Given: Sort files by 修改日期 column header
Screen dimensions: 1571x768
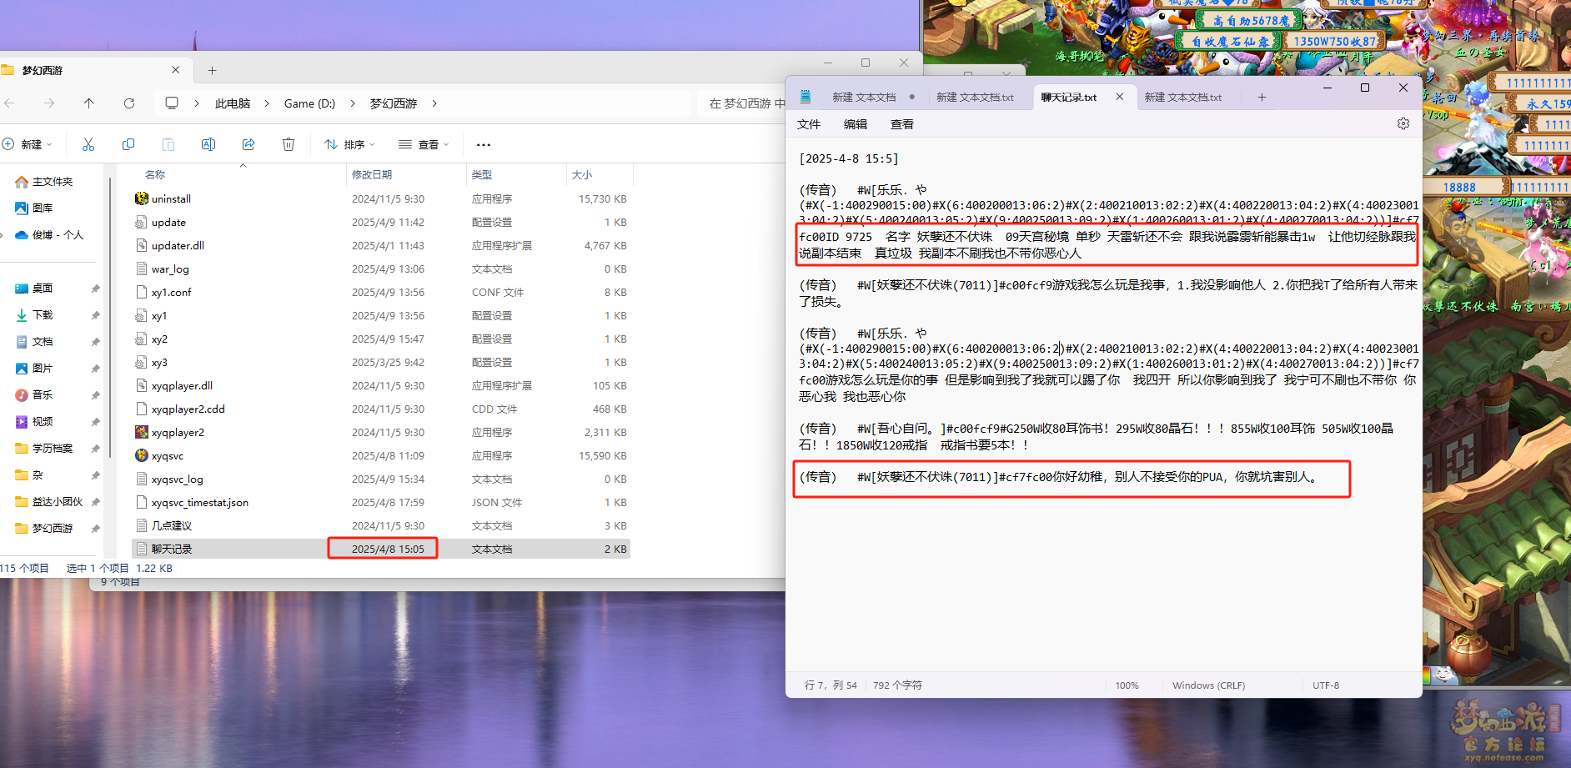Looking at the screenshot, I should 372,175.
